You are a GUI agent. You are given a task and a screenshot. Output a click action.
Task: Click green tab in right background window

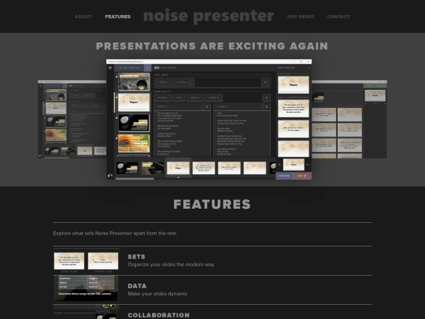tap(381, 86)
